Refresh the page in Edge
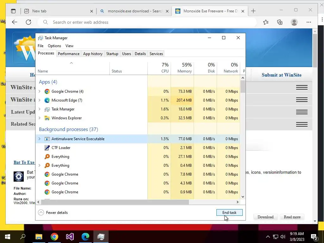324x243 pixels. coord(28,22)
